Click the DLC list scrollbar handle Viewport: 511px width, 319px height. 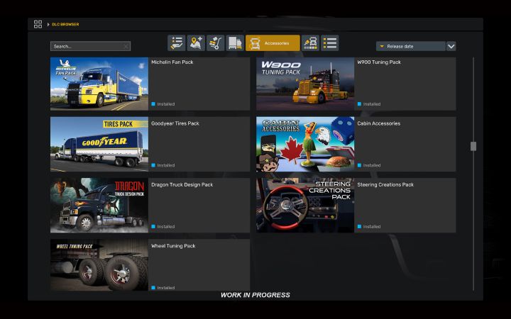(x=473, y=146)
